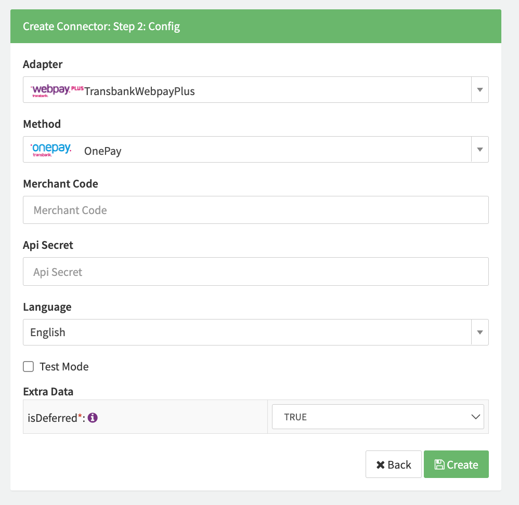Screen dimensions: 519x505
Task: Click the OnePay logo in Method field
Action: click(x=51, y=150)
